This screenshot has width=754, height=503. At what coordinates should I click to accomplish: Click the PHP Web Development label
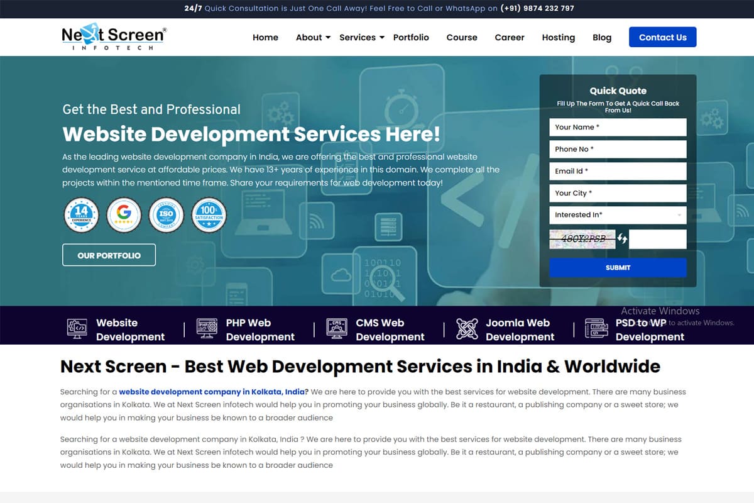[260, 329]
